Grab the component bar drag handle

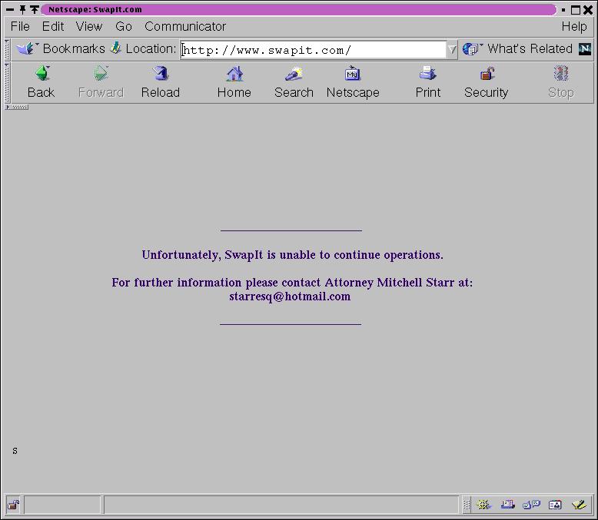467,505
